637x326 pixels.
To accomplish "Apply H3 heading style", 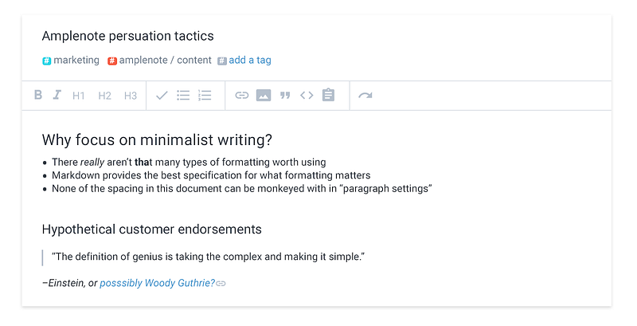I will (131, 96).
